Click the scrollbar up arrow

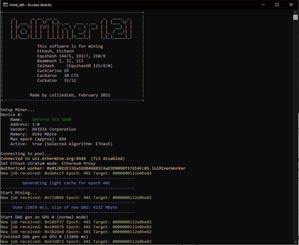pyautogui.click(x=295, y=12)
